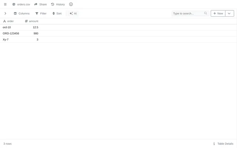Select the amount cell 980

pyautogui.click(x=36, y=33)
